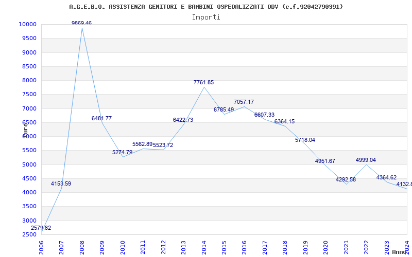The height and width of the screenshot is (257, 412).
Task: Click x-axis year label 2023
Action: (387, 248)
